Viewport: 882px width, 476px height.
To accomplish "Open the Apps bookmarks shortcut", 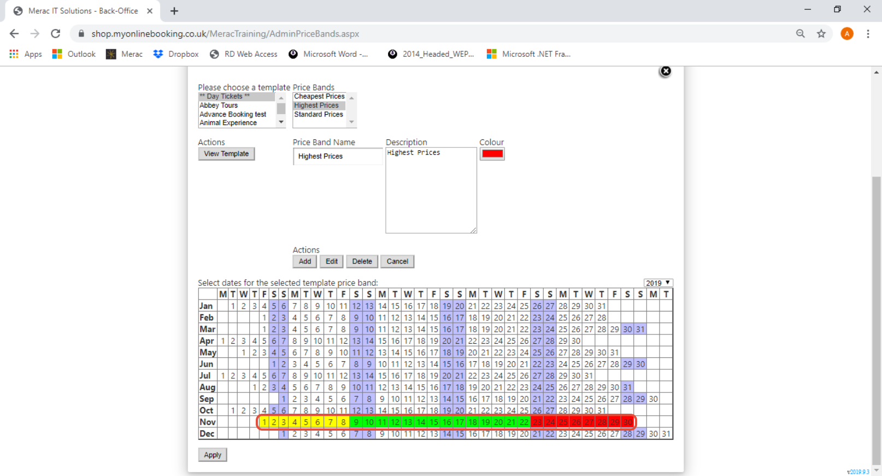I will [26, 54].
